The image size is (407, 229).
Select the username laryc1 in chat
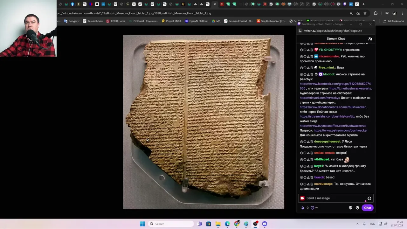319,166
